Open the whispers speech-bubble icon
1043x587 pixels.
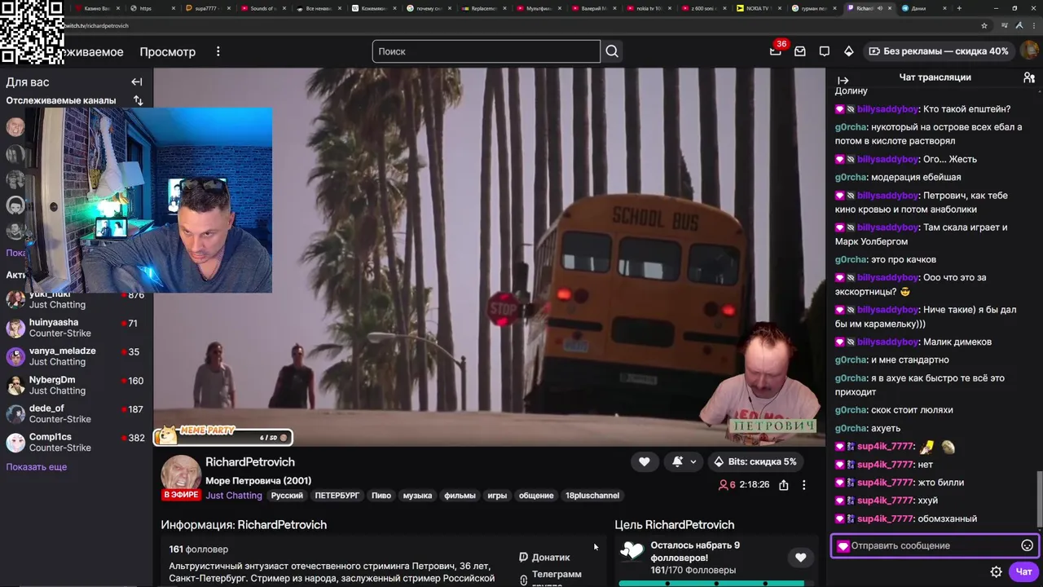pos(825,51)
